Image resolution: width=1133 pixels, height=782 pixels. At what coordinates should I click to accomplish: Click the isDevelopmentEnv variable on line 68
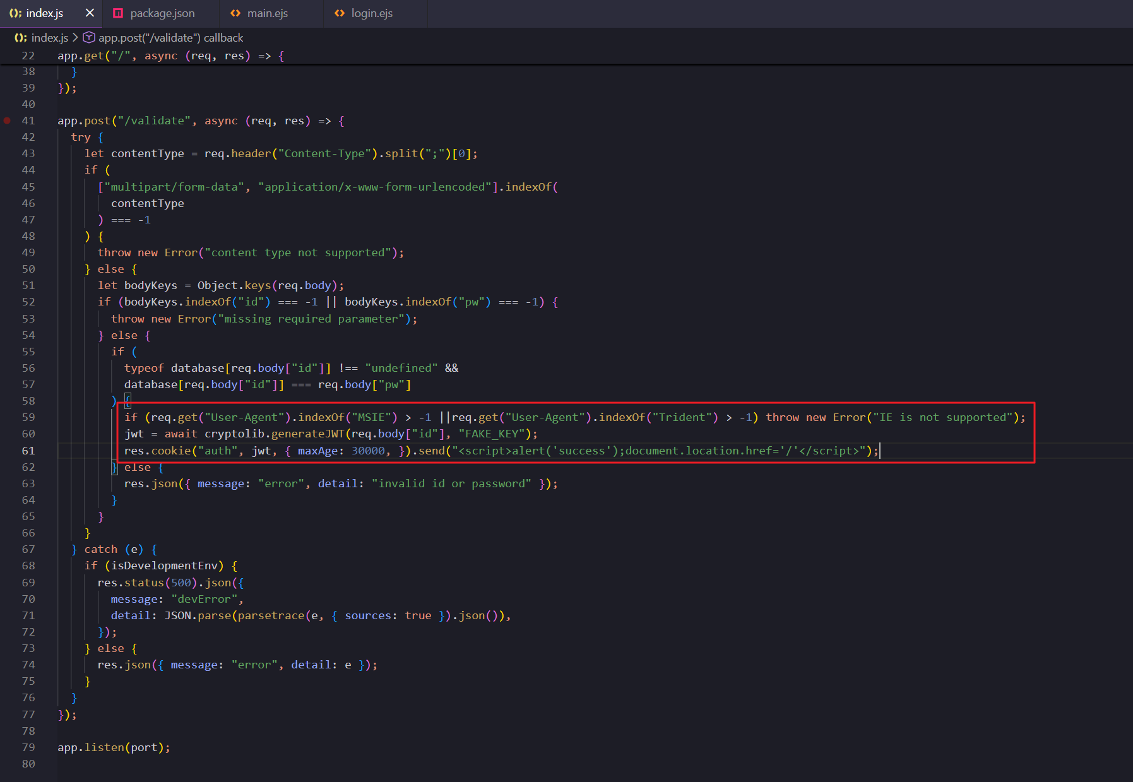click(x=164, y=566)
